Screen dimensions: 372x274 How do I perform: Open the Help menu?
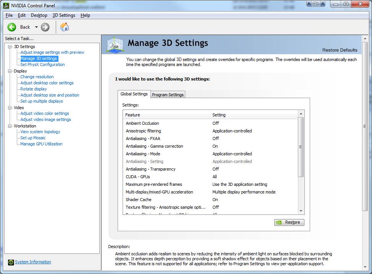[85, 15]
